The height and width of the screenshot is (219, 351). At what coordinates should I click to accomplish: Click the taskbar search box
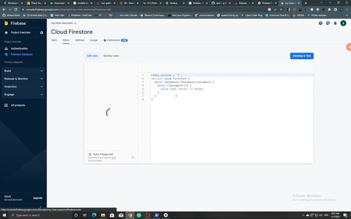tap(40, 215)
